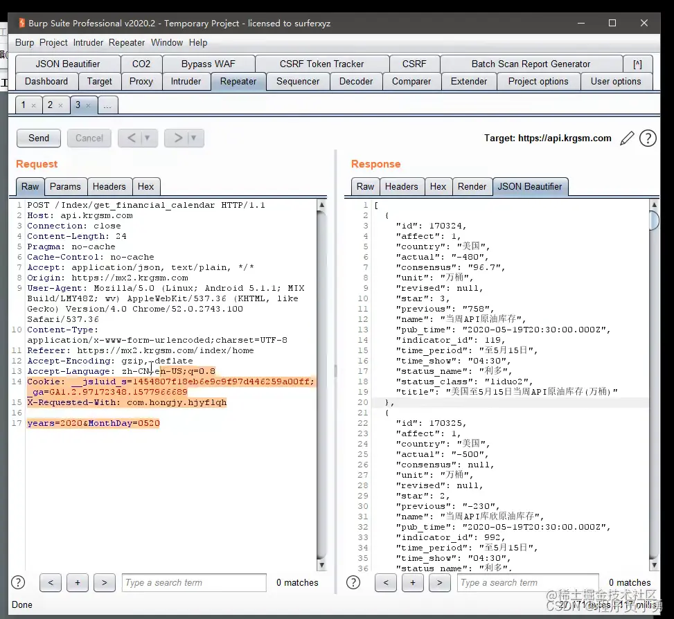Open the Project options tab
This screenshot has height=619, width=674.
pyautogui.click(x=538, y=82)
